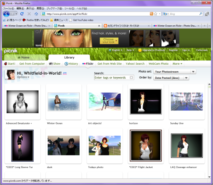Viewport: 213px width, 185px height.
Task: Select the Sunday Une photo
Action: click(x=187, y=102)
